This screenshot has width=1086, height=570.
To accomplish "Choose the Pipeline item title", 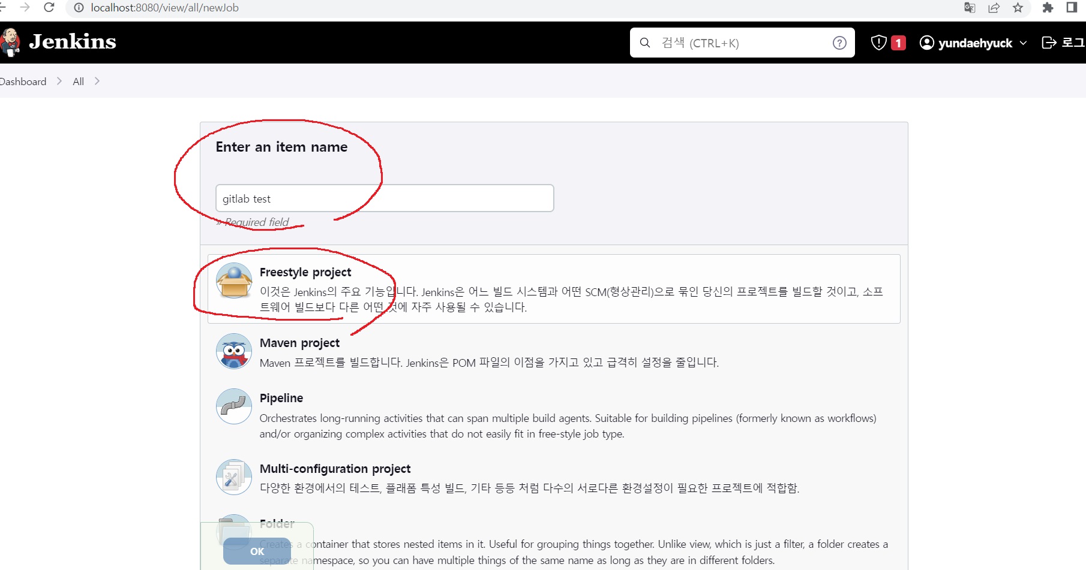I will [x=281, y=398].
